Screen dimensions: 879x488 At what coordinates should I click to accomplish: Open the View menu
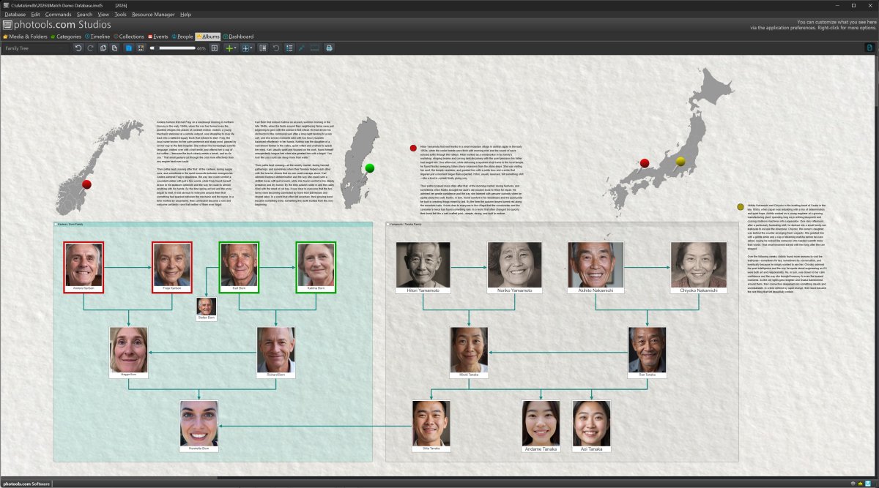click(x=103, y=14)
